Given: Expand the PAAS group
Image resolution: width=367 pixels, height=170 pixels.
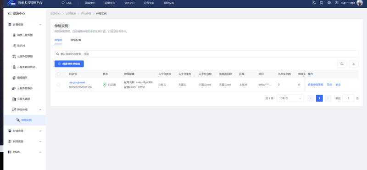Looking at the screenshot, I should click(x=25, y=152).
